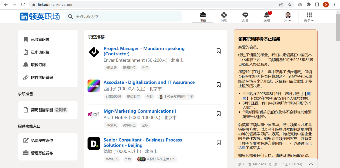Screen dimensions: 340x168
Task: Click the address bar URL linkedin.cn/incareer
Action: click(x=55, y=4)
